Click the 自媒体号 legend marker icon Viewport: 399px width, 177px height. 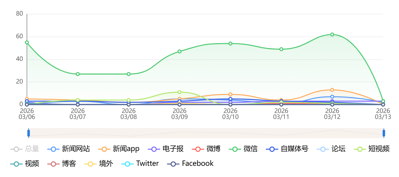[x=272, y=149]
